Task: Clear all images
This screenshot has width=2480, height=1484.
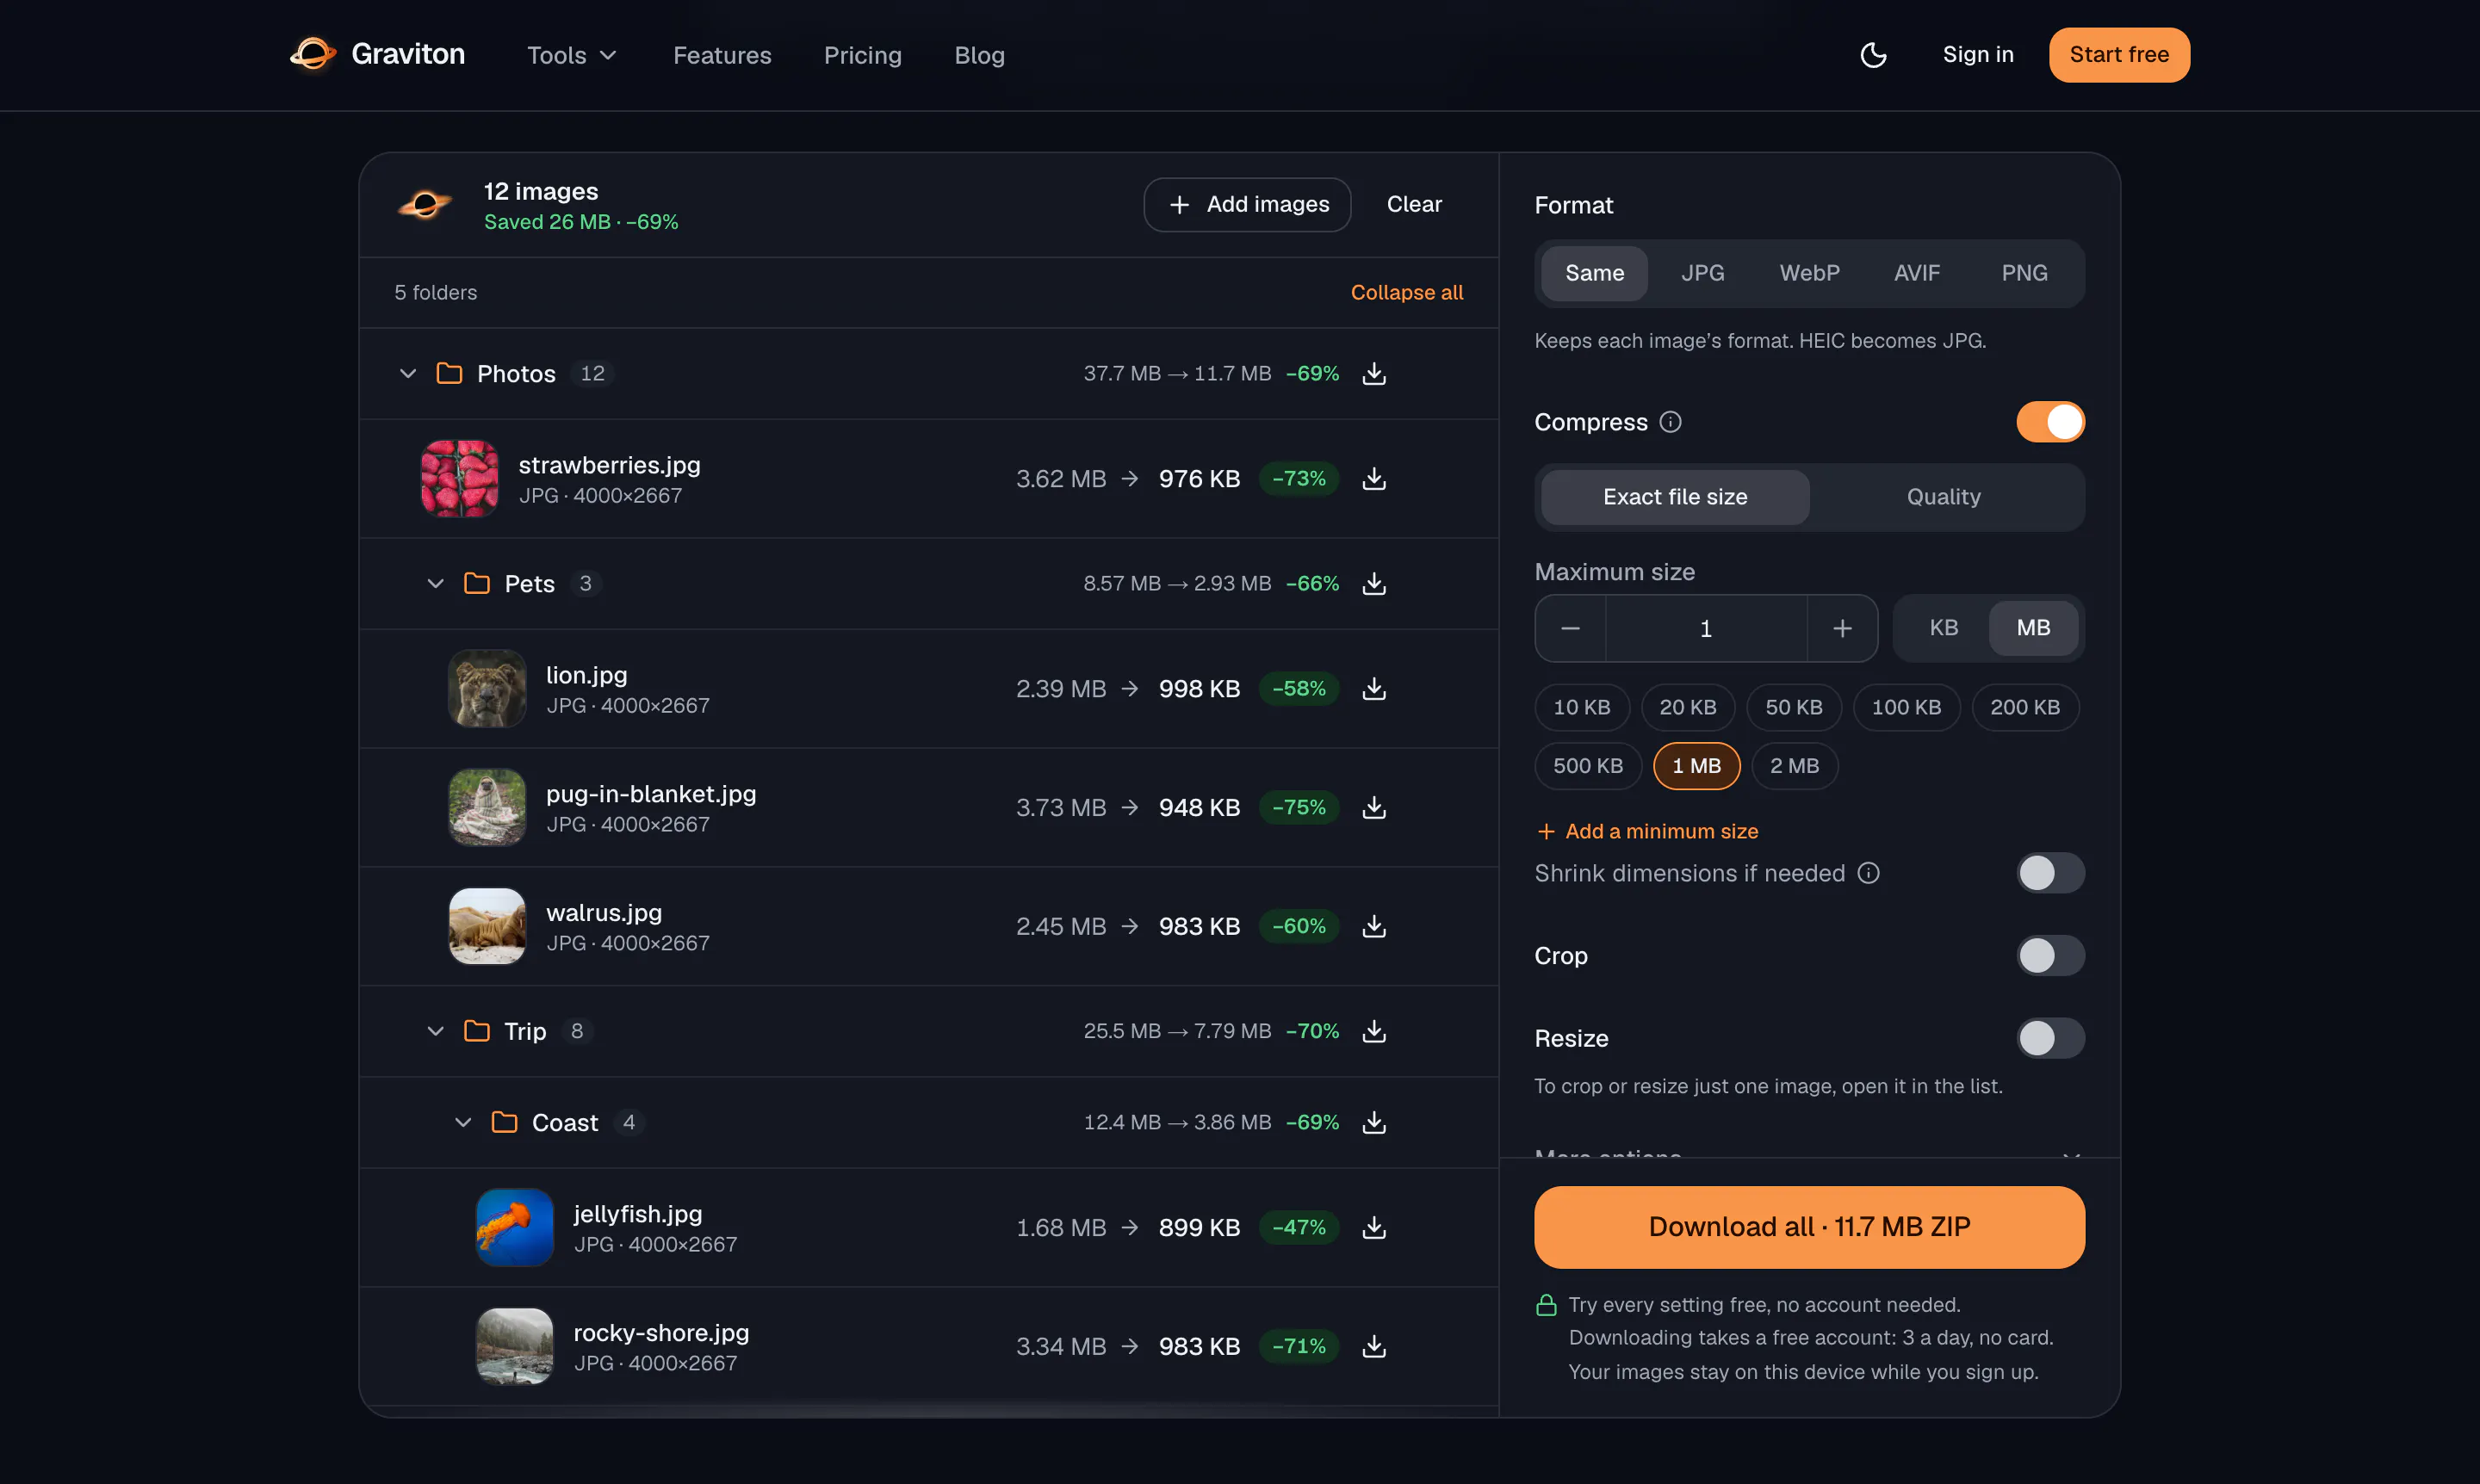Action: (x=1414, y=204)
